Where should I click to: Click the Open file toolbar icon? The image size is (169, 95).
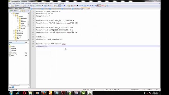coord(13,6)
